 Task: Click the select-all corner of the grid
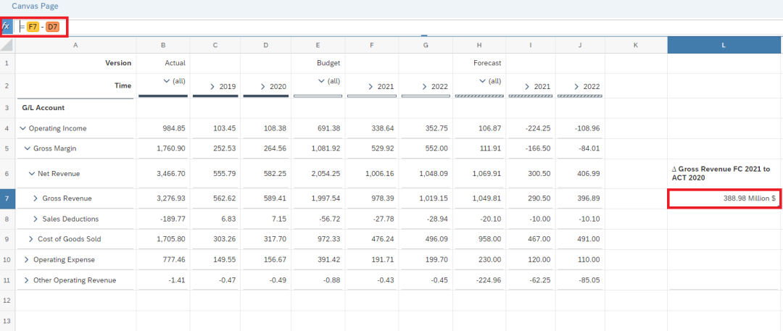[x=7, y=46]
